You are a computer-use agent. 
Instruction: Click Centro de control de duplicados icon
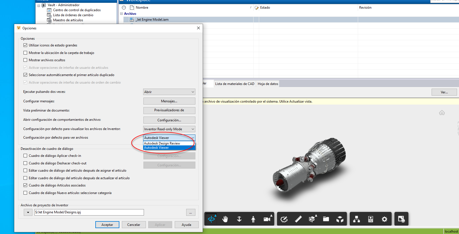pos(49,10)
